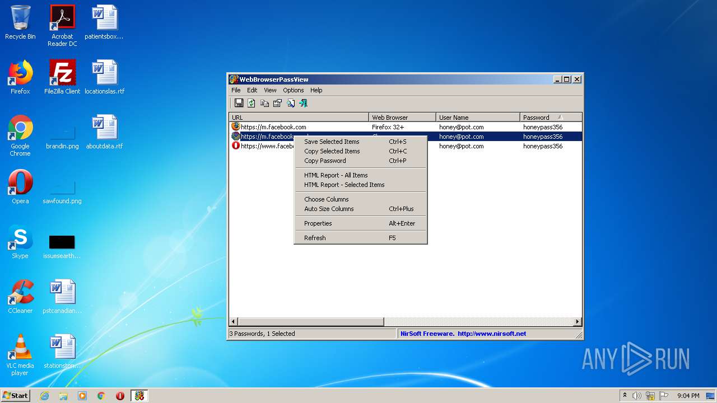Viewport: 717px width, 403px height.
Task: Select the Acrobat Reader DC desktop shortcut
Action: 62,26
